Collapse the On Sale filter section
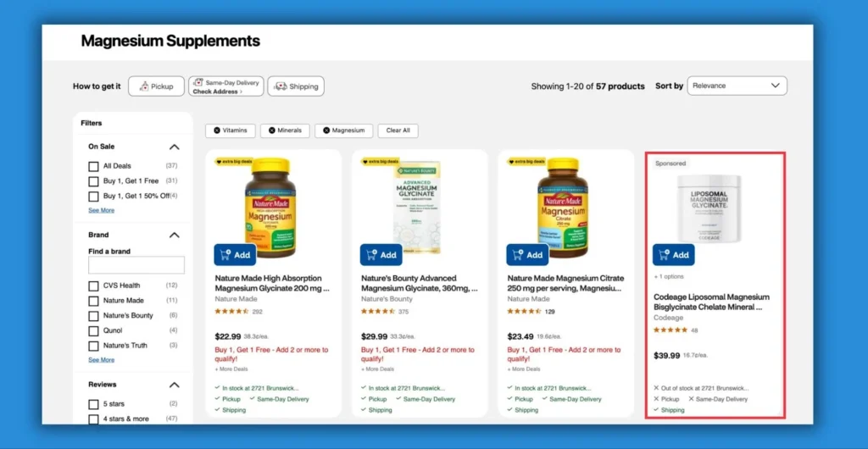 tap(175, 147)
